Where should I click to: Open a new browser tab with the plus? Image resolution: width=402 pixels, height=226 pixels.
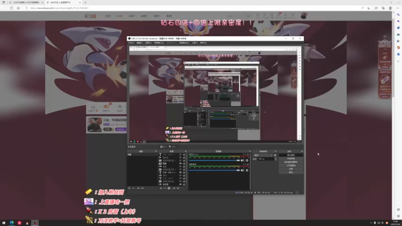coord(85,3)
